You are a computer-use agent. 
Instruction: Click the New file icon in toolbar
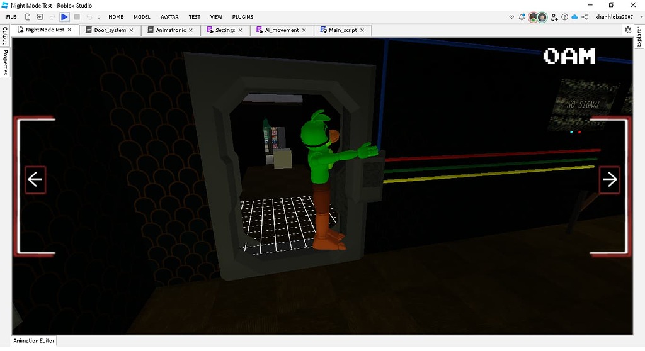28,17
